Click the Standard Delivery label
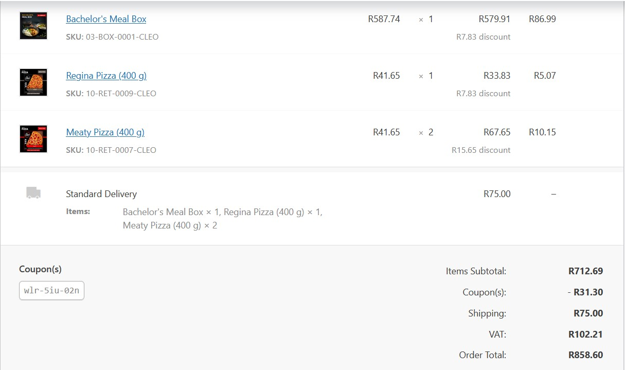Viewport: 625px width, 370px height. 101,194
